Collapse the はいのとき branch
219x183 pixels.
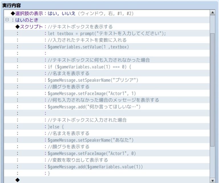pyautogui.click(x=7, y=20)
